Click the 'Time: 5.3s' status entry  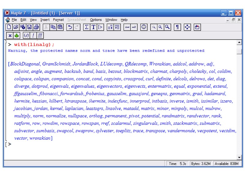tap(177, 164)
